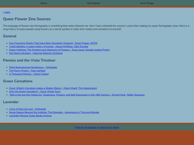Open Social Spaces Beyond the Institute link

pyautogui.click(x=54, y=112)
